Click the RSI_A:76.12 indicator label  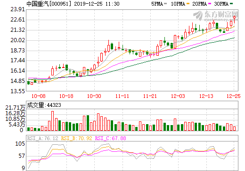pos(43,138)
